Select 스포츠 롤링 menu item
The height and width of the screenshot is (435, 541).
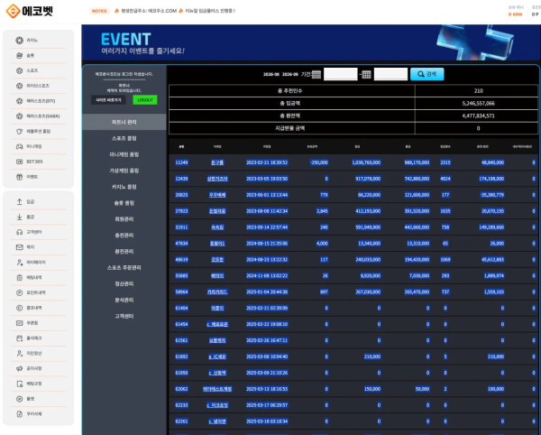tap(124, 138)
